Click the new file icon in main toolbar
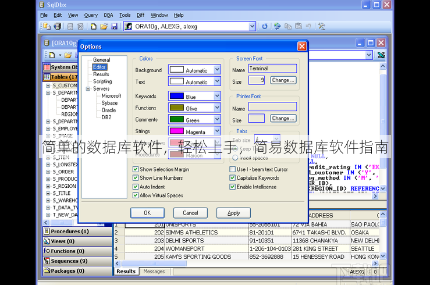 coord(94,26)
